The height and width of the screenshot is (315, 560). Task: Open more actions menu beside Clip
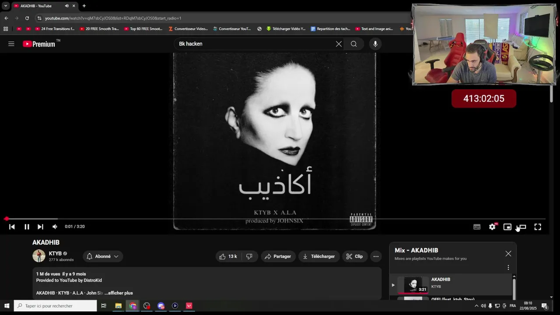pyautogui.click(x=376, y=256)
